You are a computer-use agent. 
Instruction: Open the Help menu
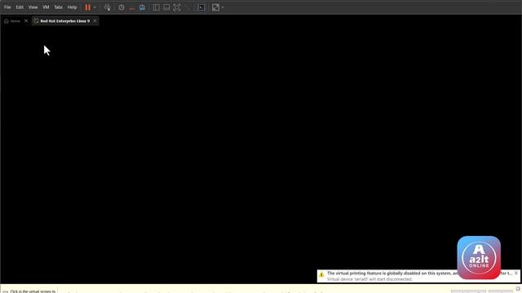73,7
